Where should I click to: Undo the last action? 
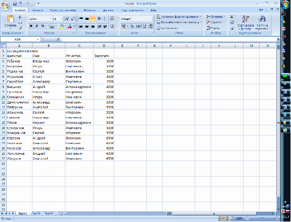coord(20,3)
